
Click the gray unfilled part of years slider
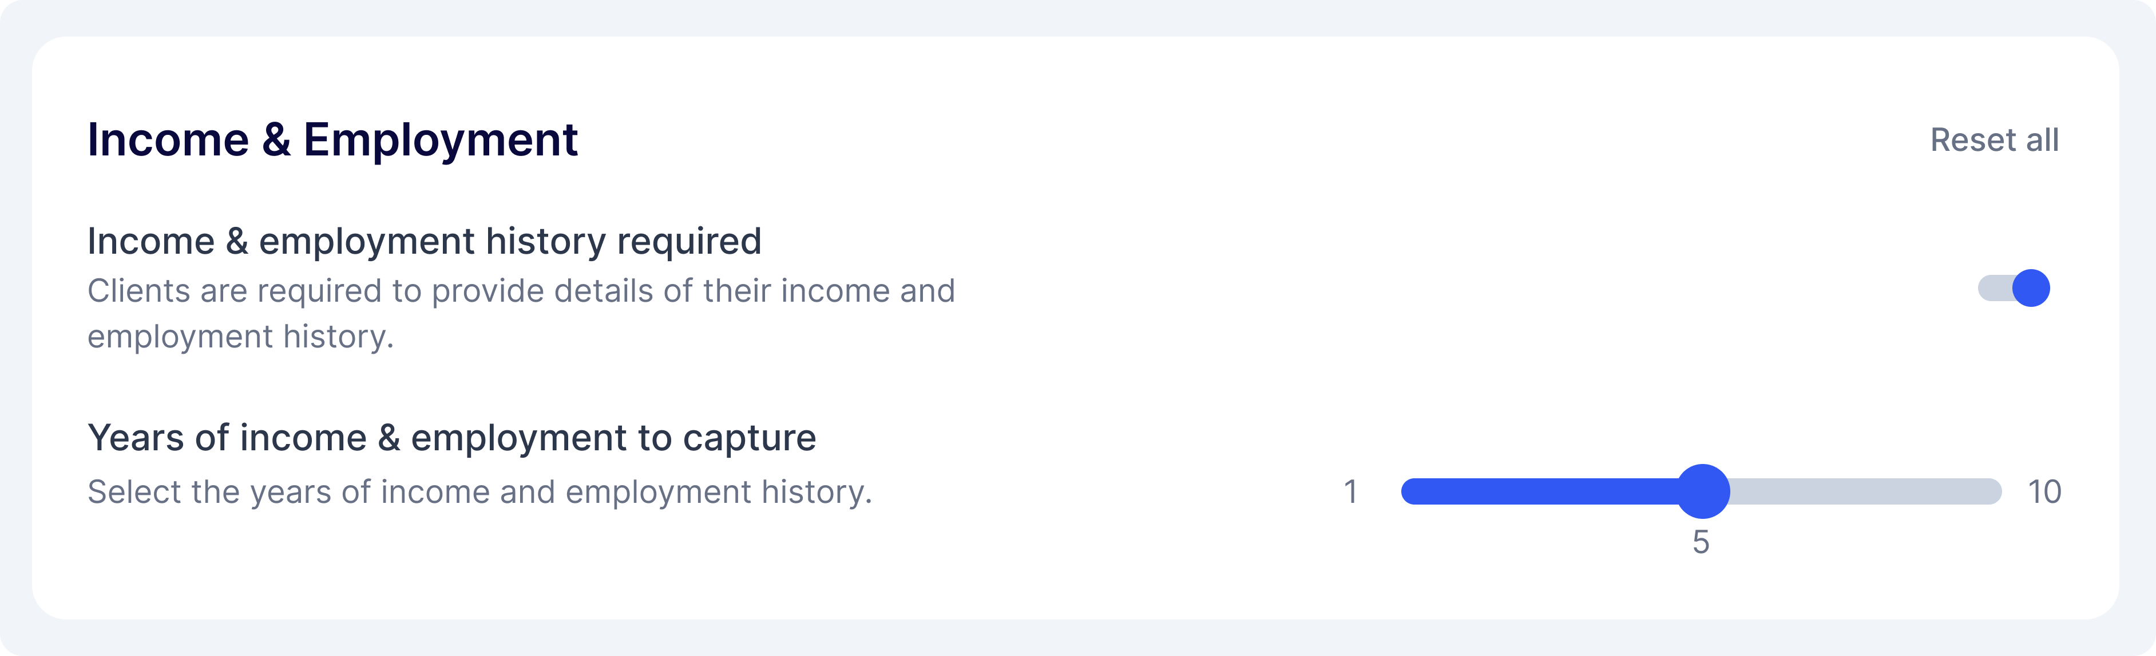point(1865,491)
